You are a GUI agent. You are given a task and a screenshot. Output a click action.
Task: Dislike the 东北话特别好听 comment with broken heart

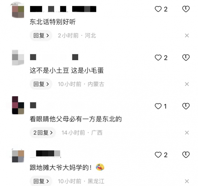coord(186,9)
